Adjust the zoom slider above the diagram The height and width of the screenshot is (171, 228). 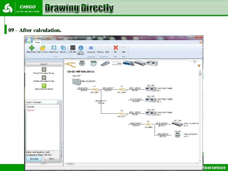[195, 61]
